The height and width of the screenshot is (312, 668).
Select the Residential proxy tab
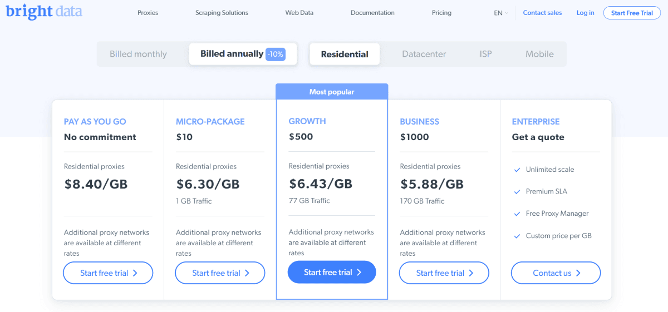pyautogui.click(x=345, y=54)
